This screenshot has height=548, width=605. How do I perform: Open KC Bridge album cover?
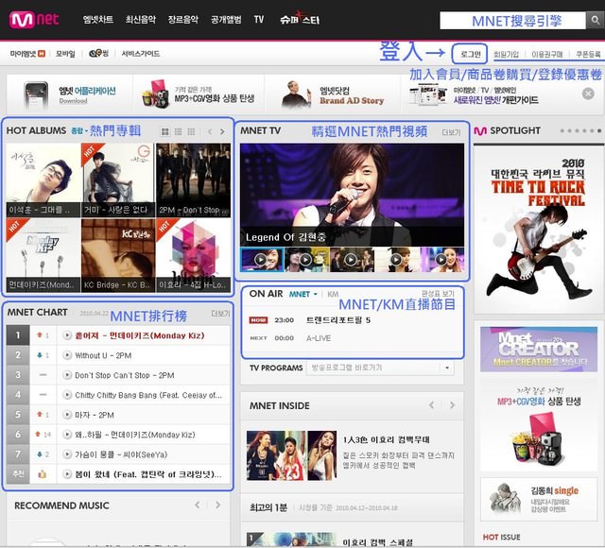[x=118, y=255]
